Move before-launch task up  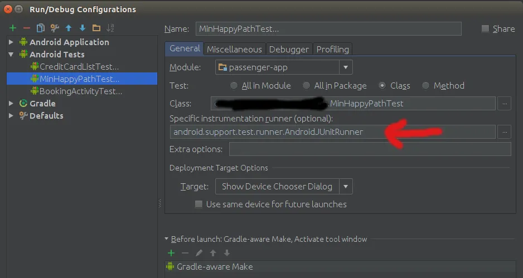tap(213, 253)
